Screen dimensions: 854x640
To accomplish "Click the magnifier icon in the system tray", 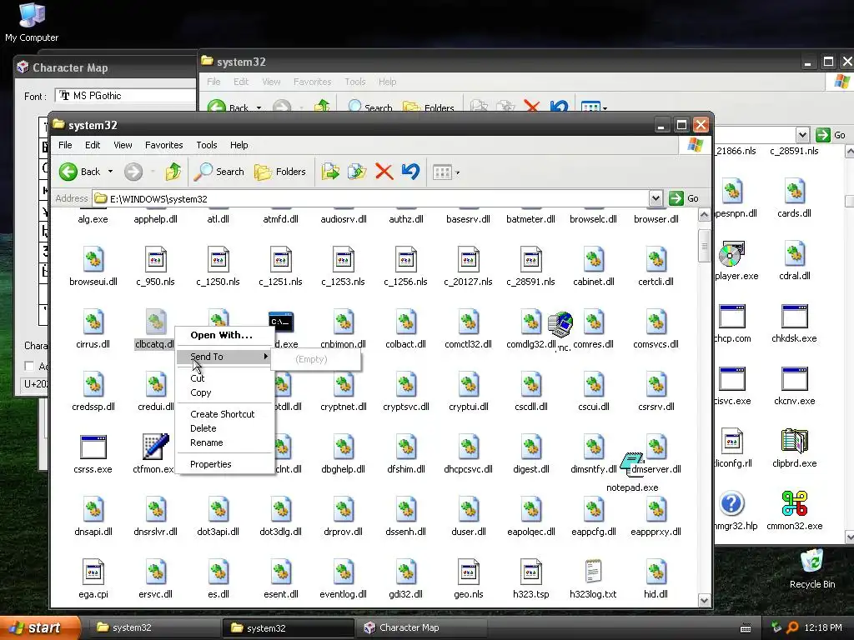I will pos(792,627).
